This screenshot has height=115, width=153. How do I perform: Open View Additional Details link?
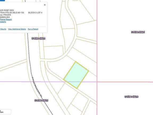pyautogui.click(x=17, y=29)
